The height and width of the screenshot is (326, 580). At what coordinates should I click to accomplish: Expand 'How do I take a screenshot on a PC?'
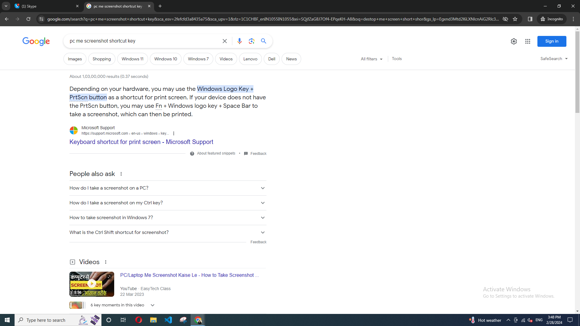[168, 188]
